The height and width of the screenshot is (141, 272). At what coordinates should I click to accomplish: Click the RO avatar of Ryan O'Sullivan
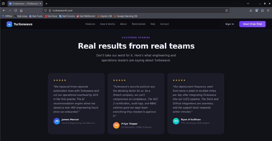click(x=176, y=121)
